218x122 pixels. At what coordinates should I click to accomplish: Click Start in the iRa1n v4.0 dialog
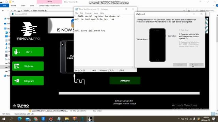[196, 65]
